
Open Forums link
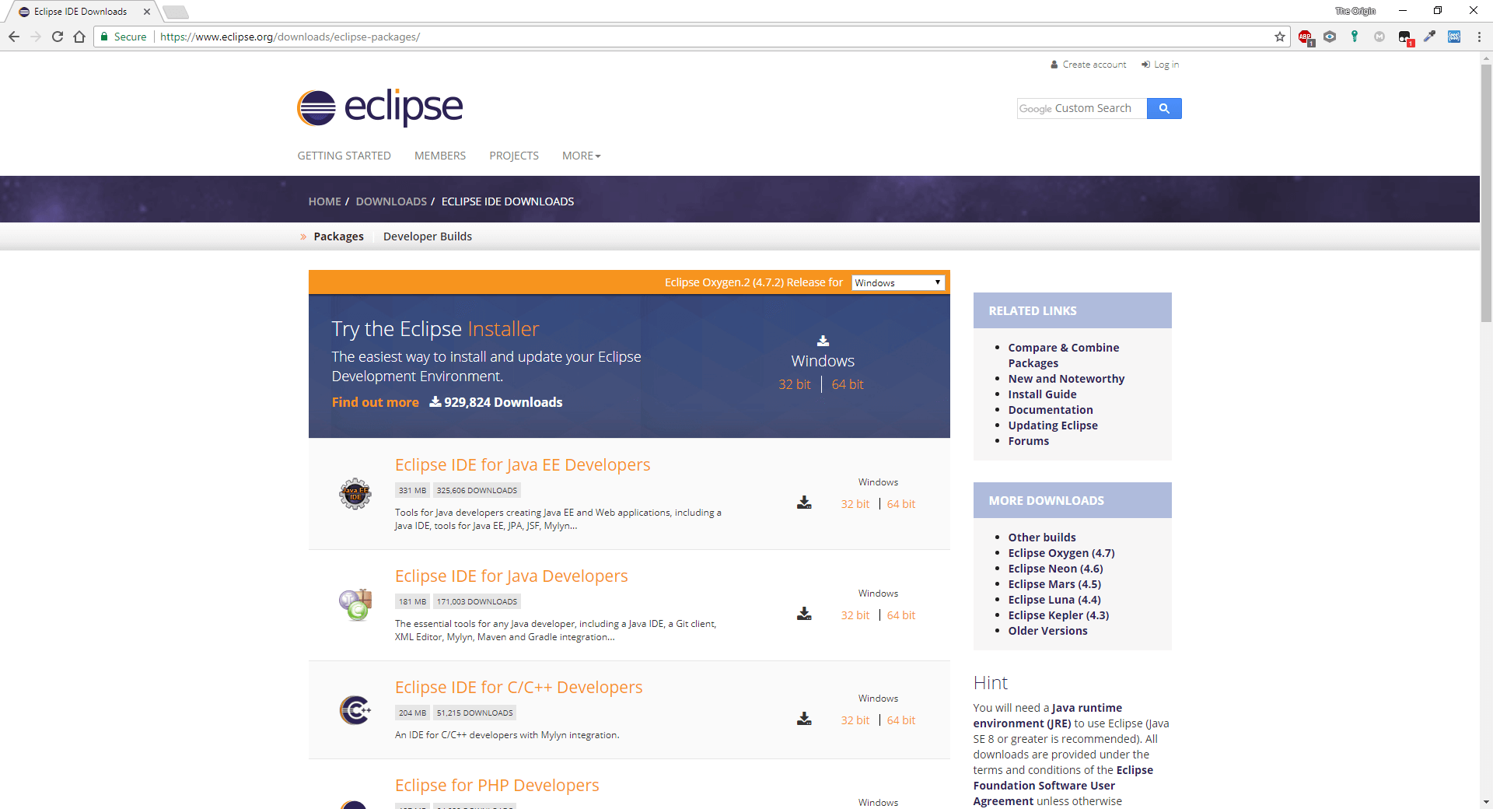click(x=1028, y=441)
